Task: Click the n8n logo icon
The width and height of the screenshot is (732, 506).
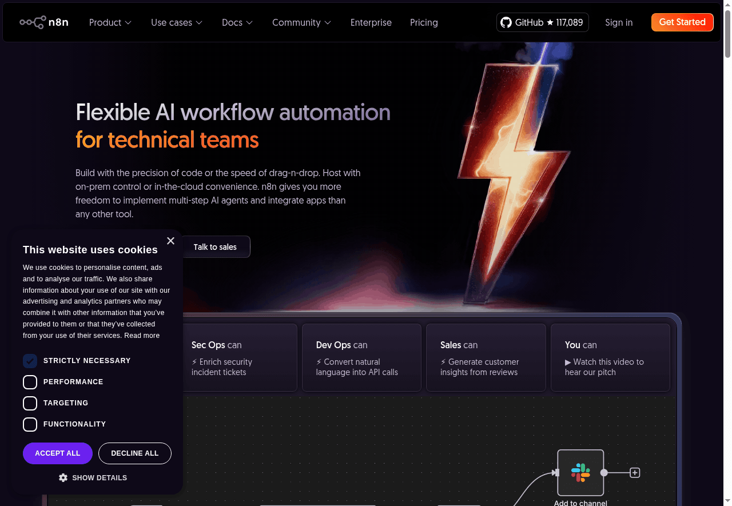Action: pos(33,22)
